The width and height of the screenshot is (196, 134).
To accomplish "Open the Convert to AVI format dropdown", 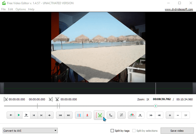I will pyautogui.click(x=30, y=131).
